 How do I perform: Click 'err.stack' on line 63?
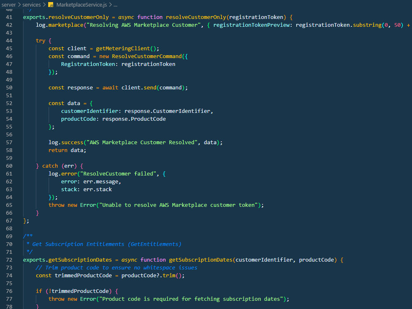pyautogui.click(x=98, y=190)
